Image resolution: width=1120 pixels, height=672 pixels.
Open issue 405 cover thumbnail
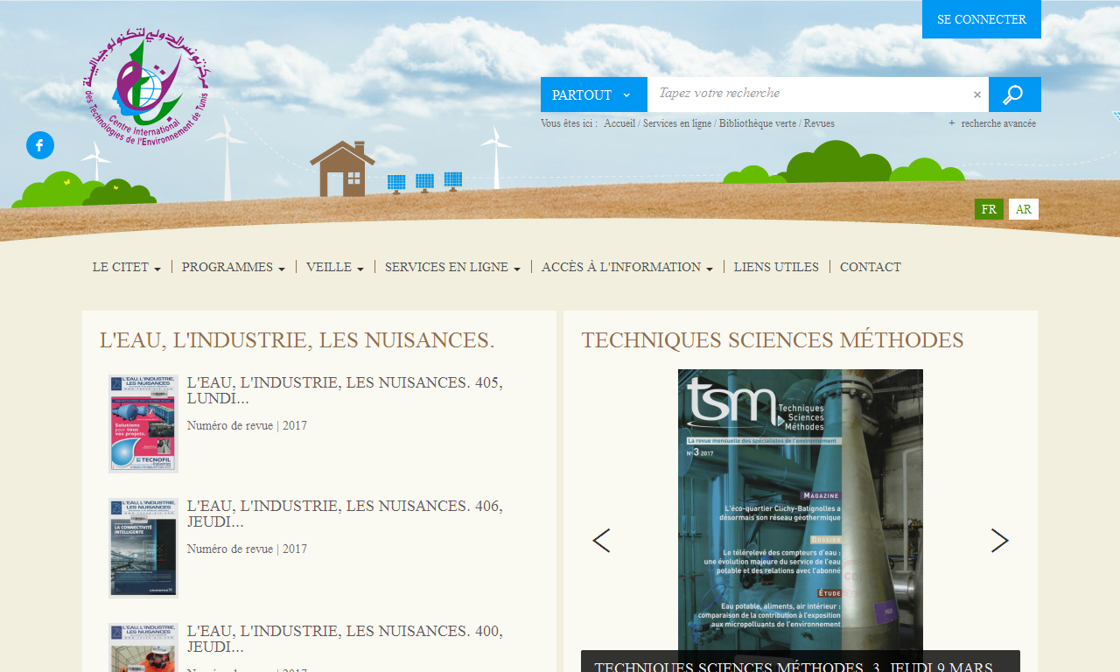pos(143,423)
